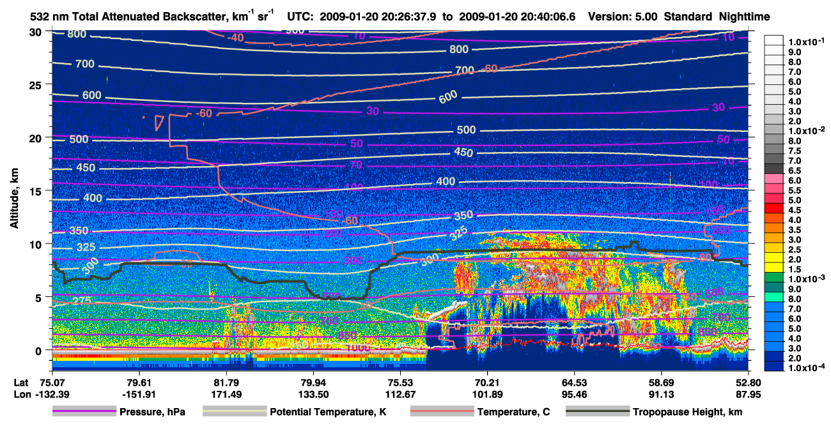This screenshot has height=426, width=831.
Task: Select the 'Pressure, hPa' legend label
Action: pyautogui.click(x=153, y=412)
